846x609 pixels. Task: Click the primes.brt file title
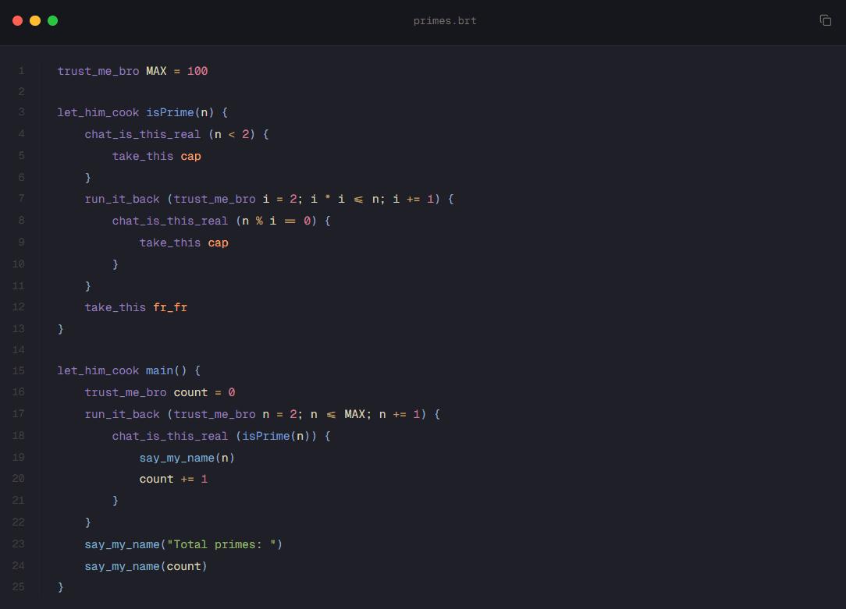445,21
